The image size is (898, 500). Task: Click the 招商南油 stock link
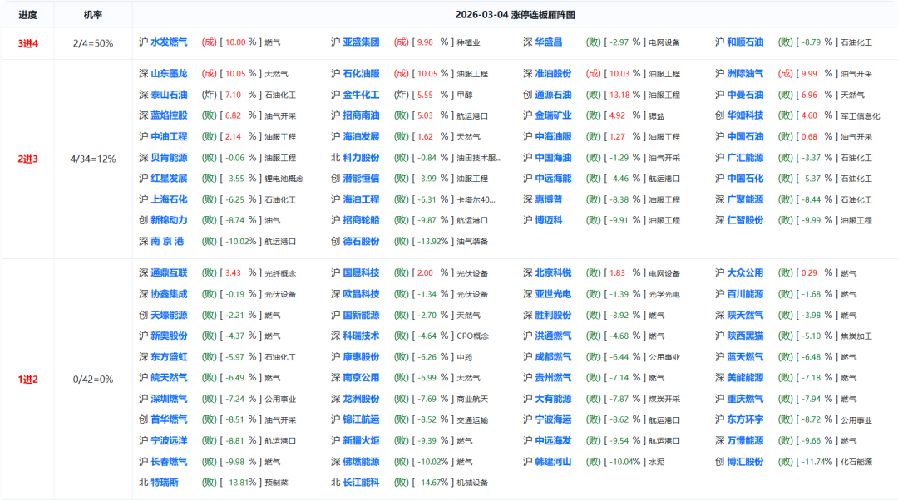coord(361,115)
